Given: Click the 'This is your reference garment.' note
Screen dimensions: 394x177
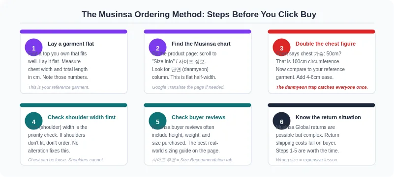Looking at the screenshot, I should click(x=59, y=87).
